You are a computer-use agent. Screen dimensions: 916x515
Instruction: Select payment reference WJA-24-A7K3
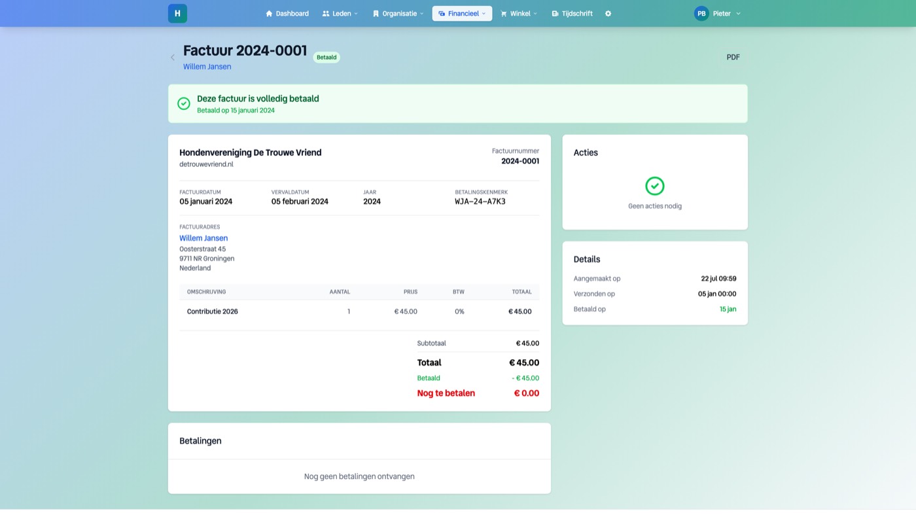pyautogui.click(x=480, y=202)
